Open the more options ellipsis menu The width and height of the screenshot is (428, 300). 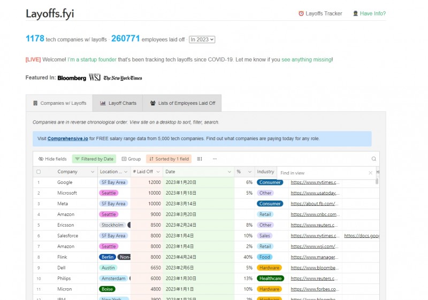pyautogui.click(x=215, y=159)
